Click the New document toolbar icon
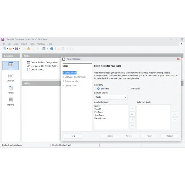 [4, 49]
